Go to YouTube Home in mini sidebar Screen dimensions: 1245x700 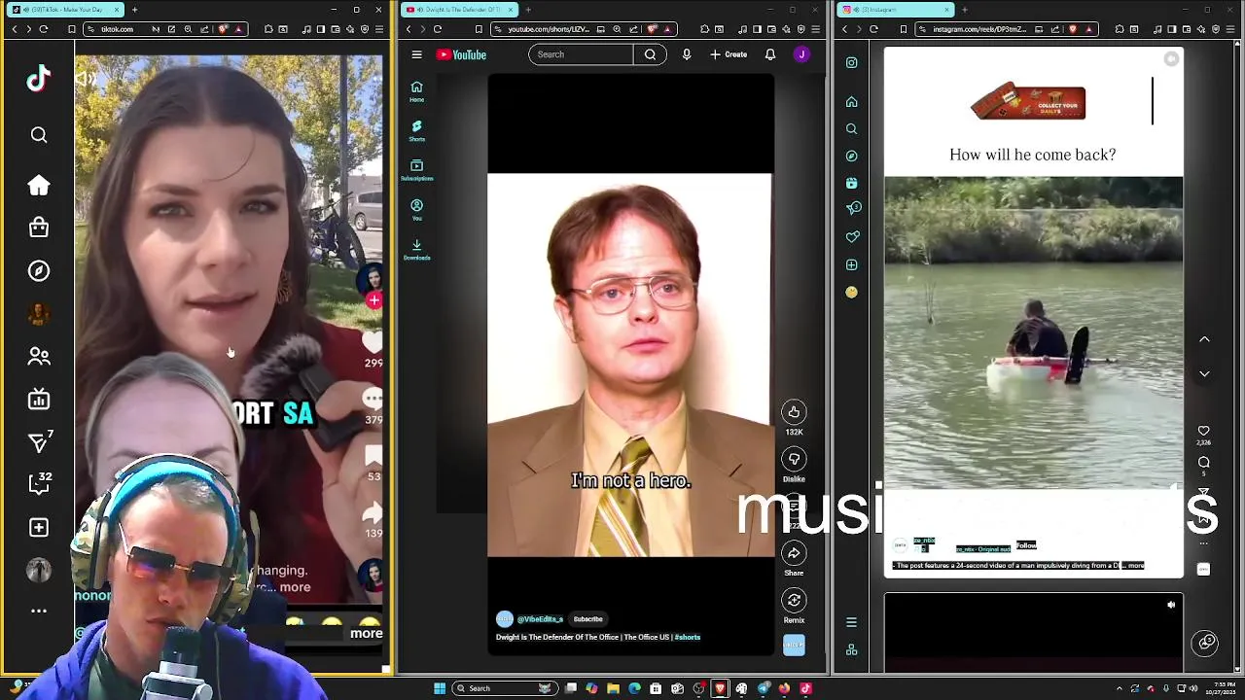(416, 91)
